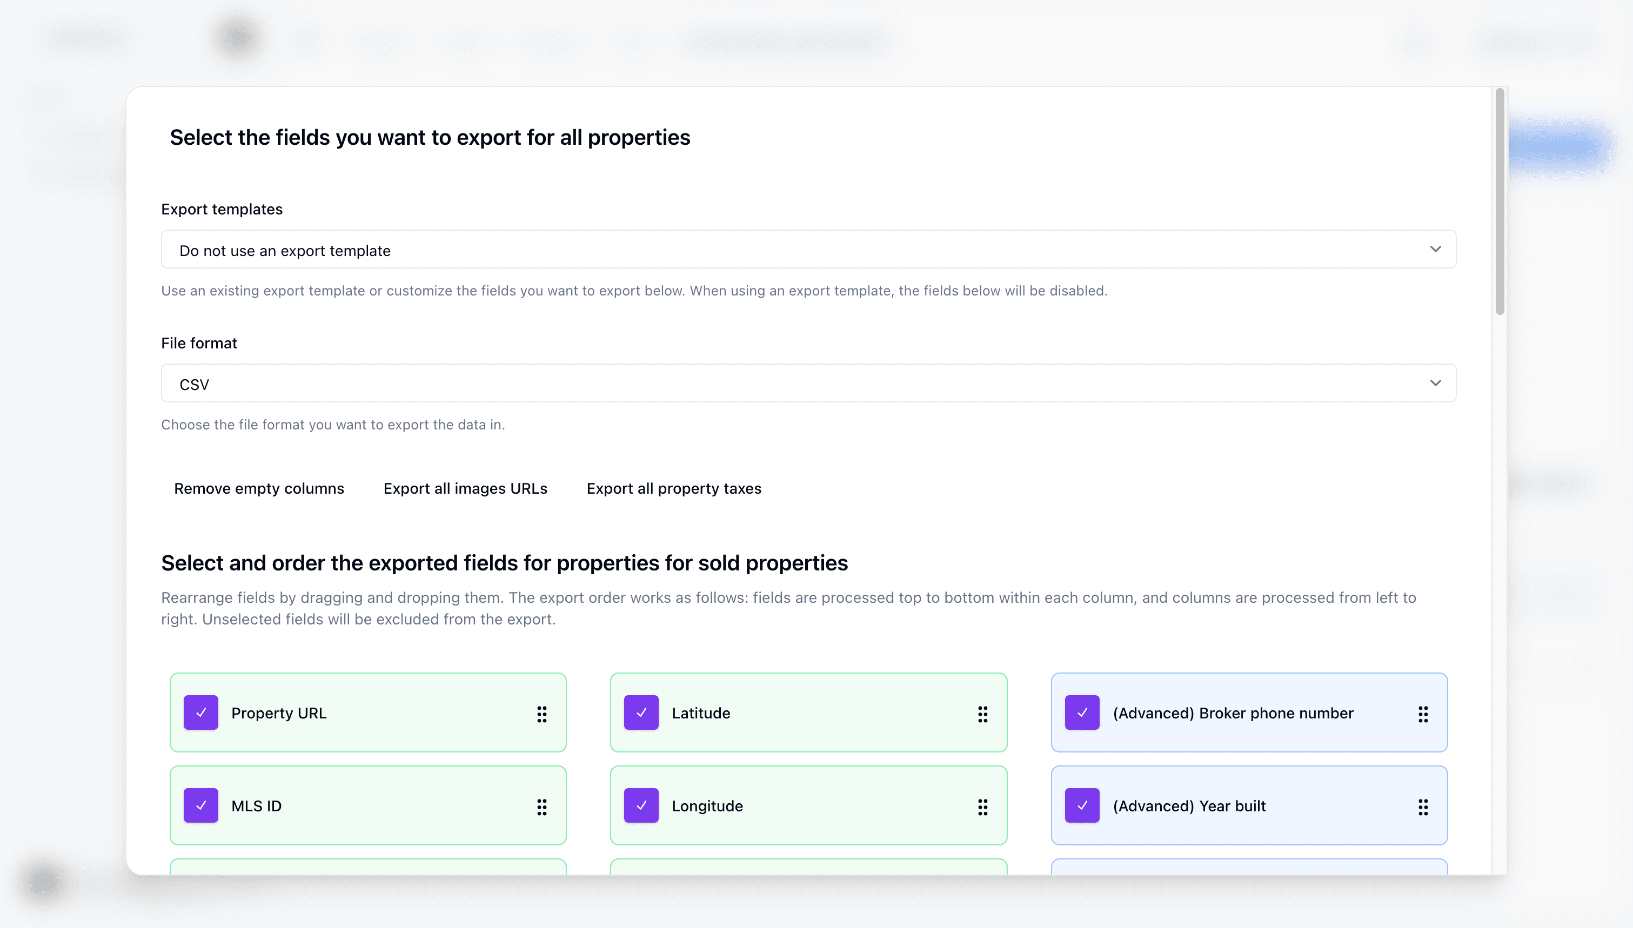Image resolution: width=1633 pixels, height=928 pixels.
Task: Click drag handle on Property URL card
Action: pos(542,714)
